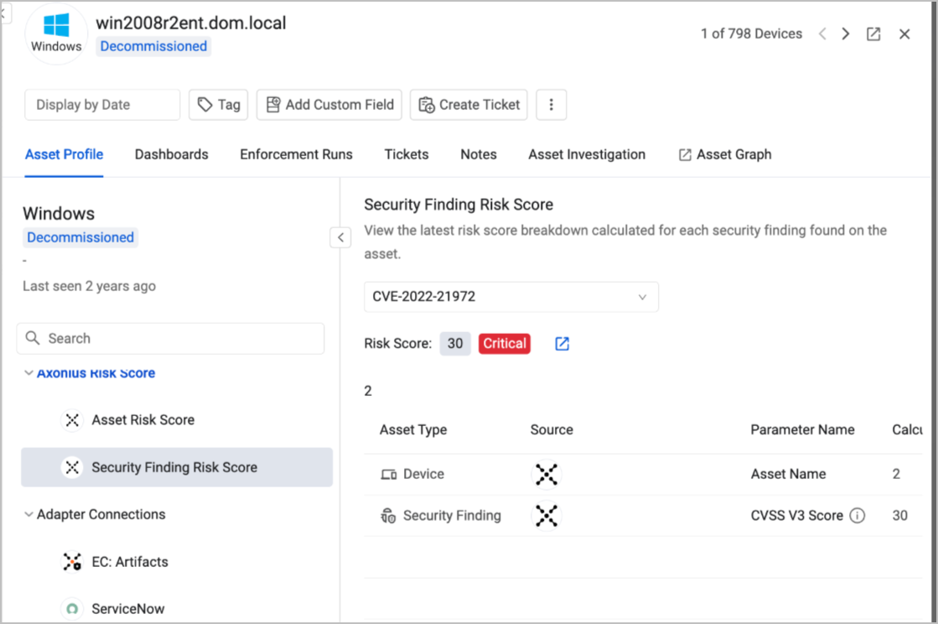Collapse the left sidebar with chevron
The width and height of the screenshot is (938, 624).
(340, 237)
